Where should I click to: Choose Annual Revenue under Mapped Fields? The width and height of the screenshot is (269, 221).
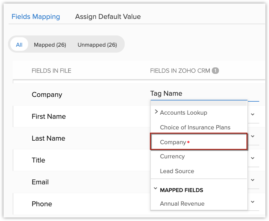(182, 204)
